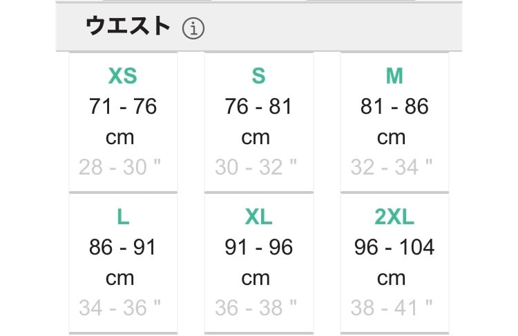Click the info icon beside ウエスト
518x336 pixels.
click(x=193, y=29)
